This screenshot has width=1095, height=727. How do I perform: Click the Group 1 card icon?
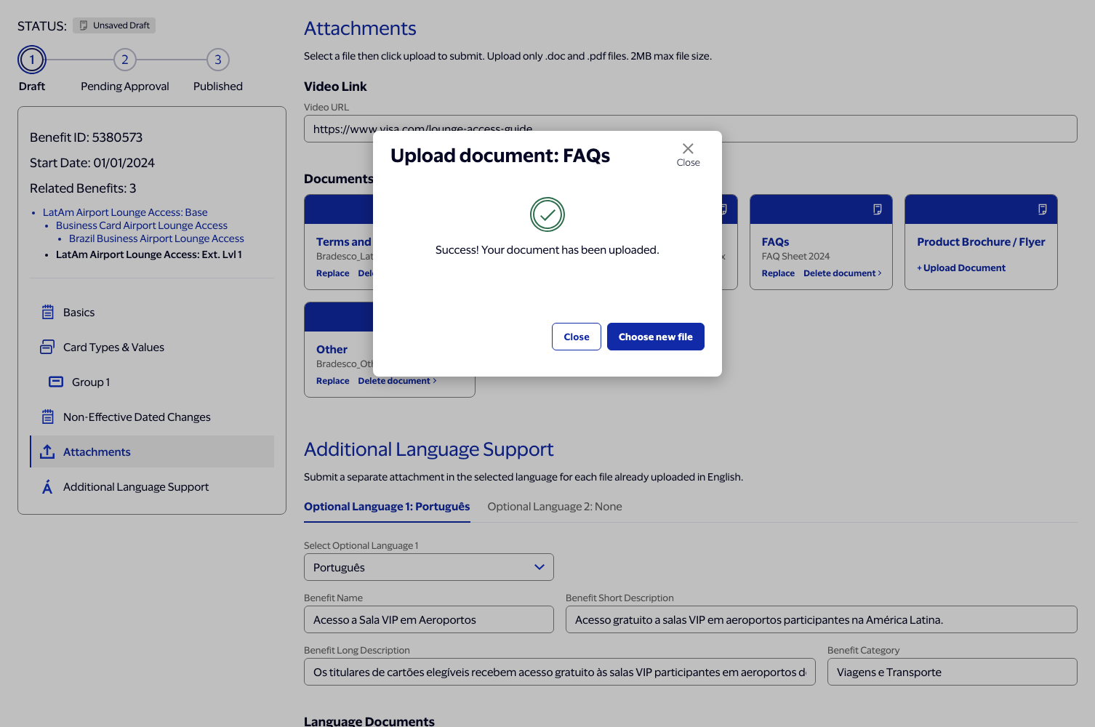[56, 382]
